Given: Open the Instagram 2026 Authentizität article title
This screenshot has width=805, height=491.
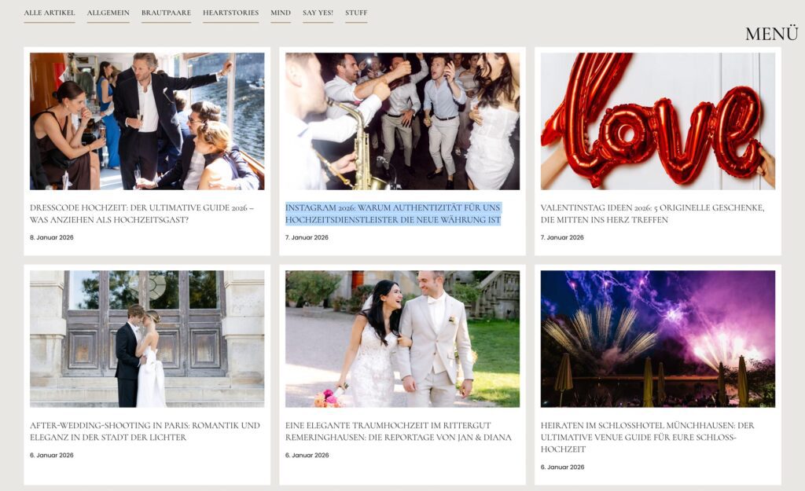Looking at the screenshot, I should (x=393, y=214).
